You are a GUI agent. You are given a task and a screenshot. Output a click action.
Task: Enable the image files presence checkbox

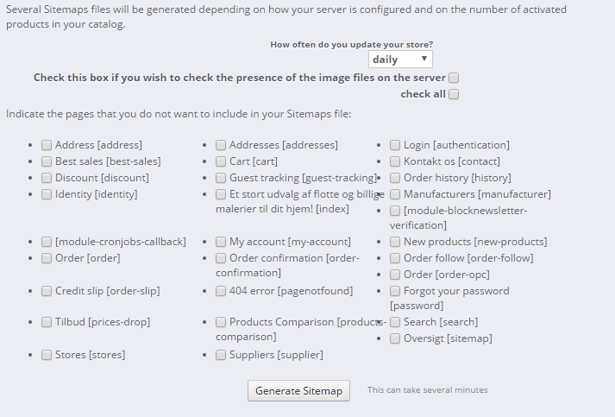[454, 78]
